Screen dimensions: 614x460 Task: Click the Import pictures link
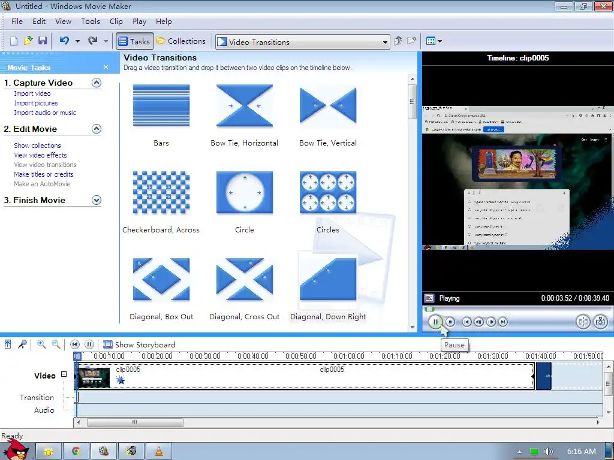point(35,103)
